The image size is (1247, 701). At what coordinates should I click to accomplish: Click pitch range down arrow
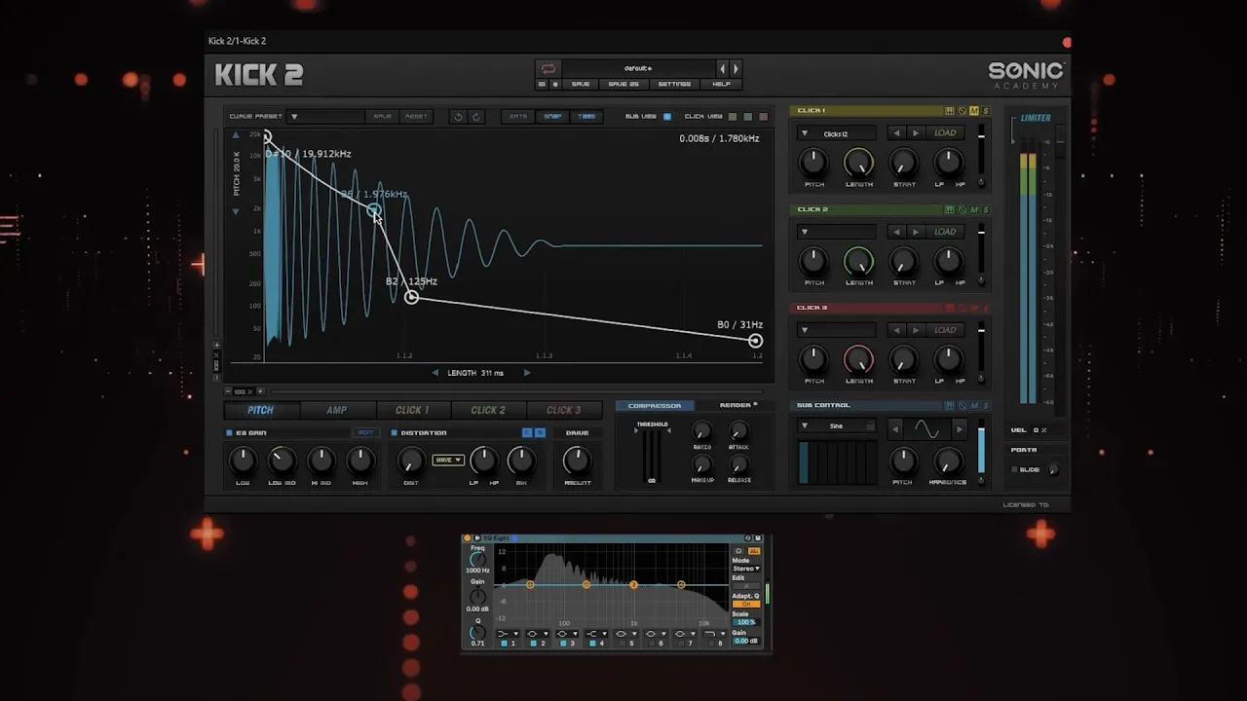click(235, 211)
